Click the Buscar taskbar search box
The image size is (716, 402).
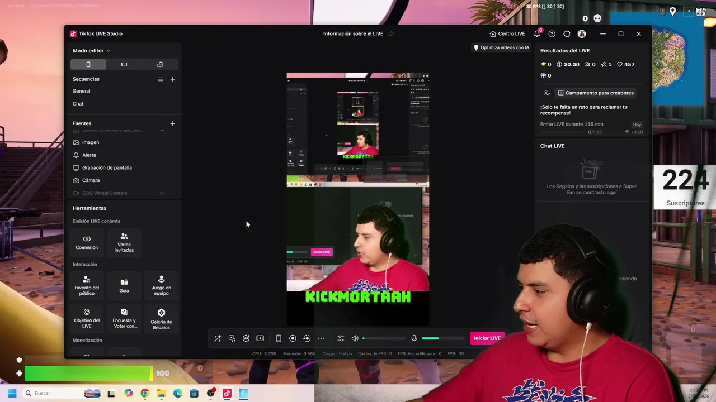click(63, 393)
